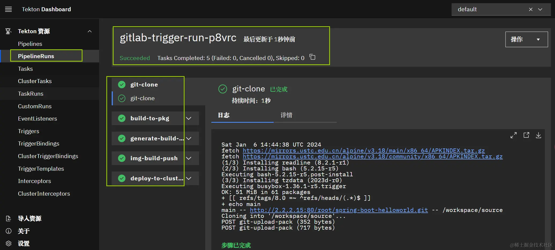Switch to the 日志 logs tab

coord(242,115)
